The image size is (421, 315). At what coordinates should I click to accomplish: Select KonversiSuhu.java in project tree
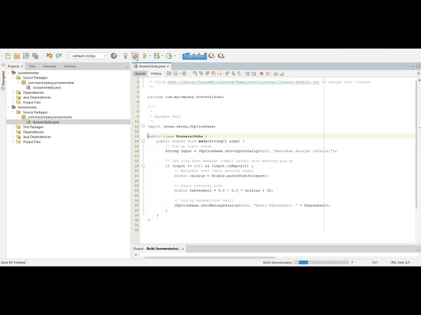[45, 122]
